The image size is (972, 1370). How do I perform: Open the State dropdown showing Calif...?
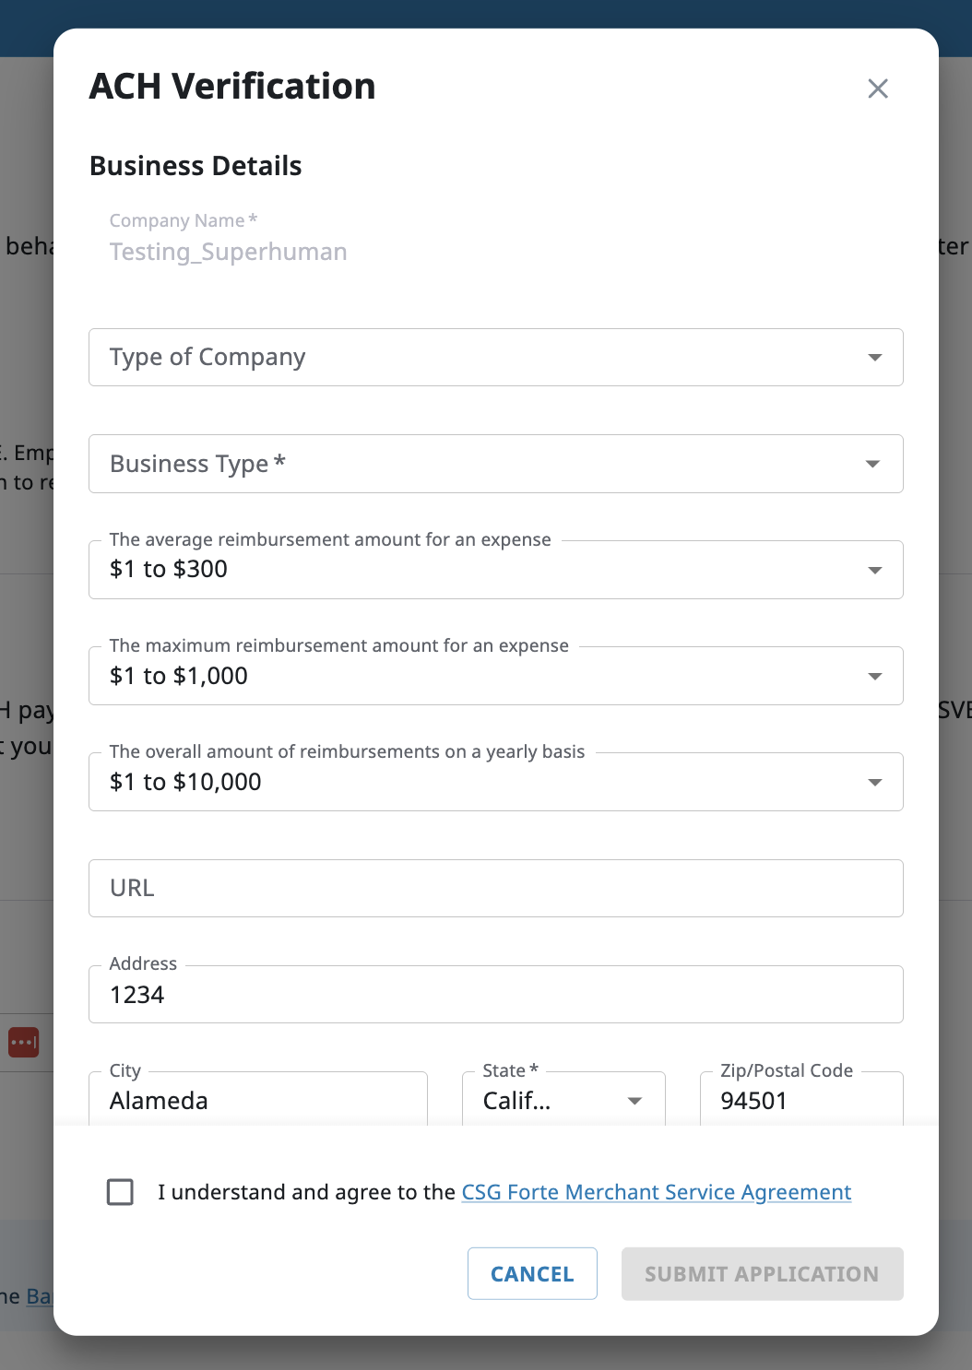563,1101
